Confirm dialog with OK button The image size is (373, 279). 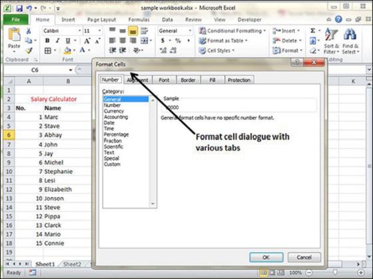[x=266, y=257]
